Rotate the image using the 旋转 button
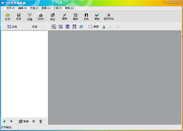This screenshot has height=131, width=183. tap(65, 17)
